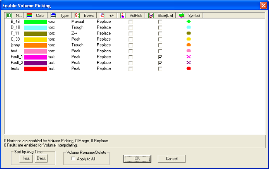Screen dimensions: 269x169
Task: Click the Event column header
Action: tap(84, 16)
